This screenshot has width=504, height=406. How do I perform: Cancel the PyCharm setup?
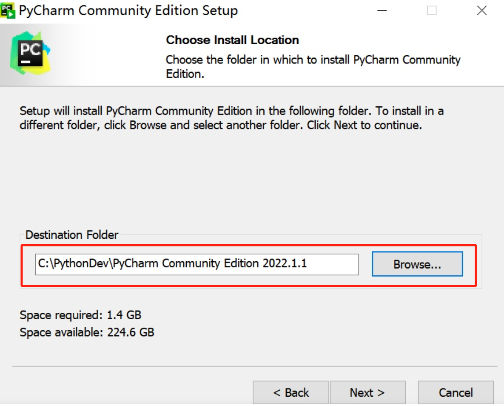point(456,392)
